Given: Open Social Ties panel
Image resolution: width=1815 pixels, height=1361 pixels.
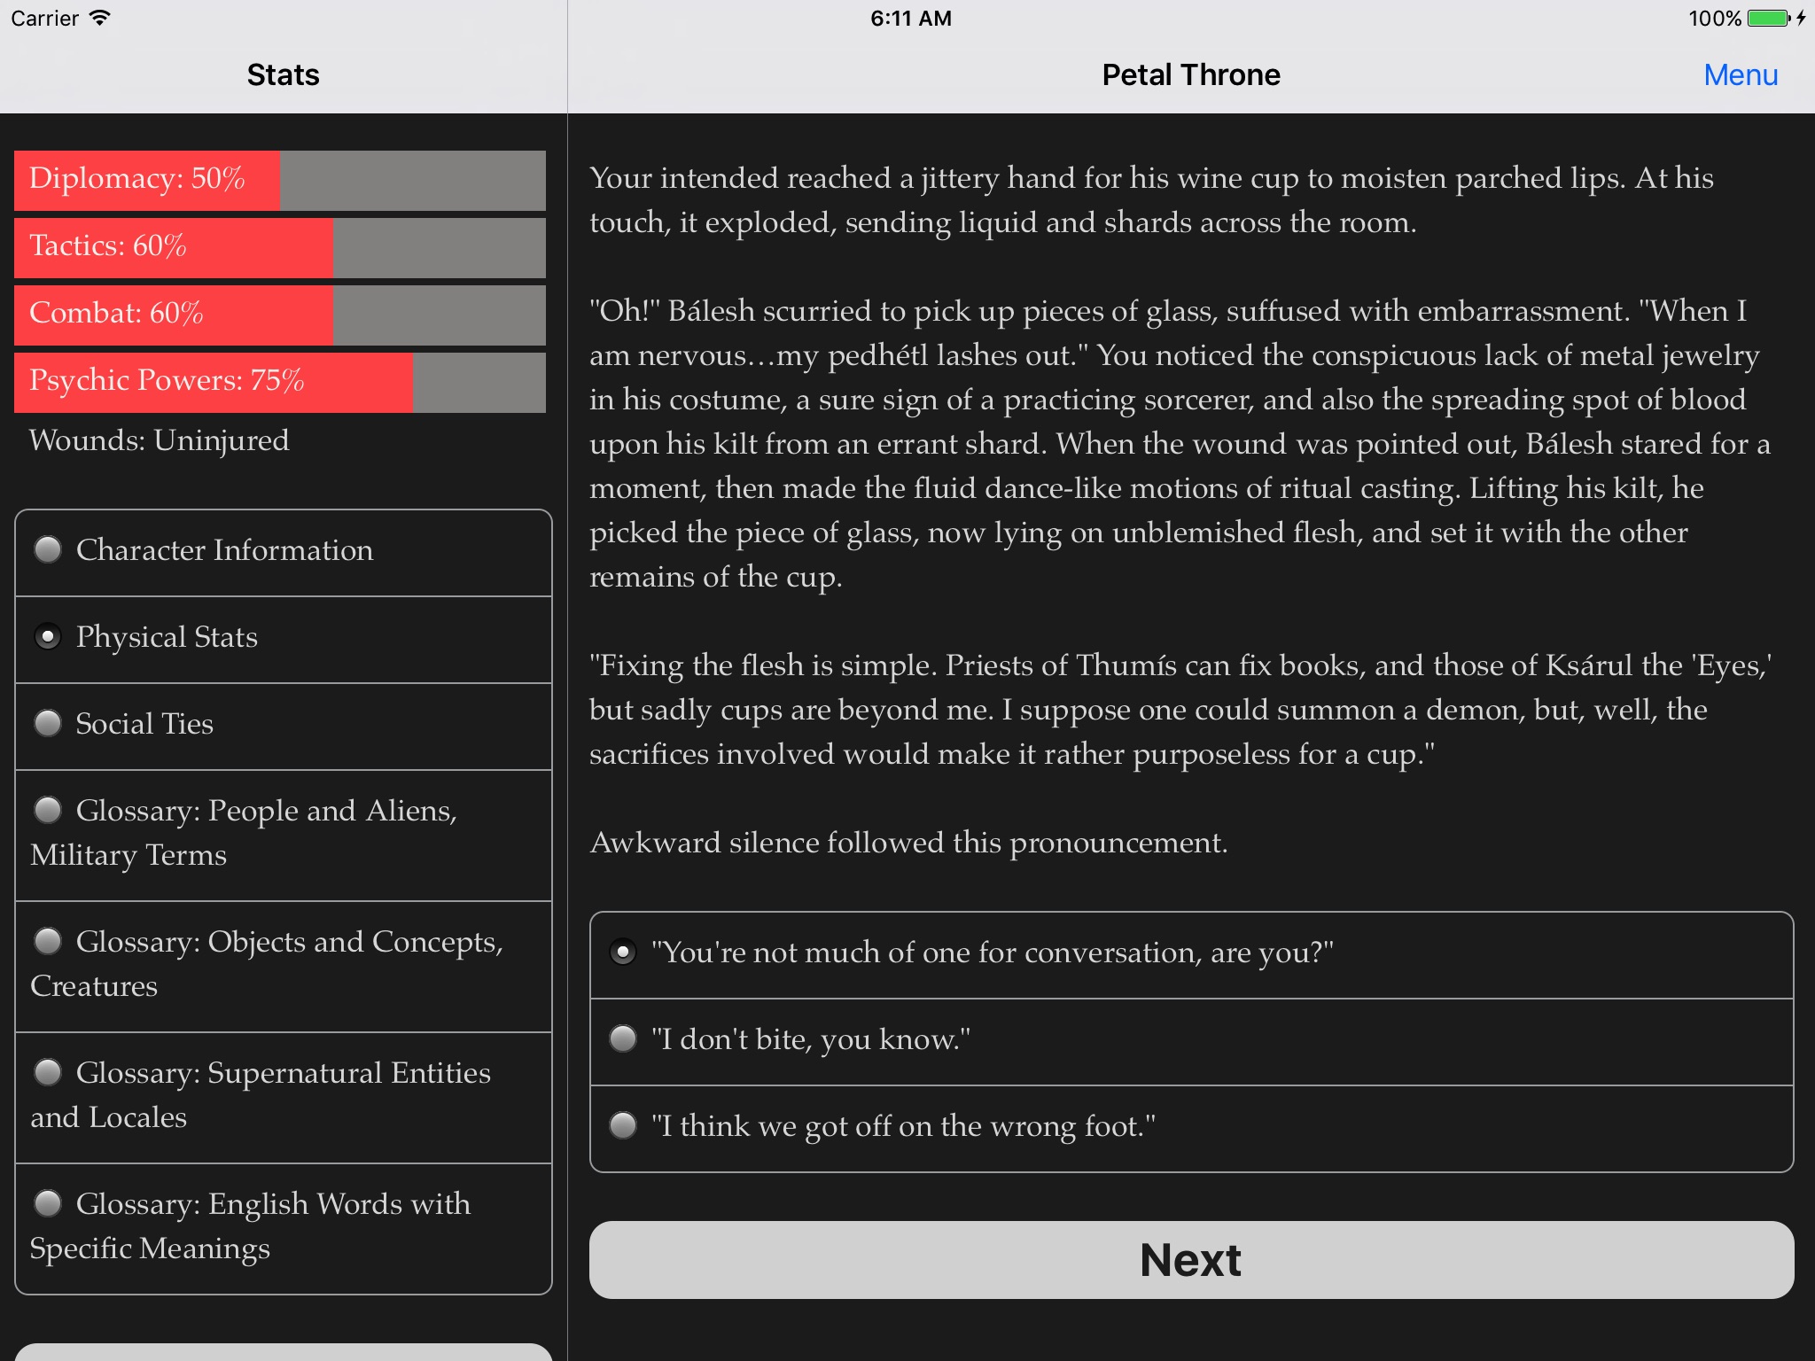Looking at the screenshot, I should tap(283, 723).
